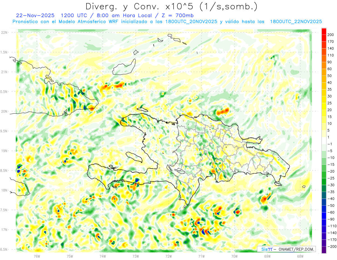
Task: Click the dark purple swatch below -200
Action: 324,250
